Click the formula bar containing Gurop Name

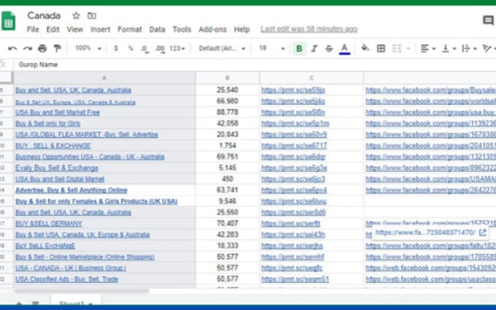point(253,64)
